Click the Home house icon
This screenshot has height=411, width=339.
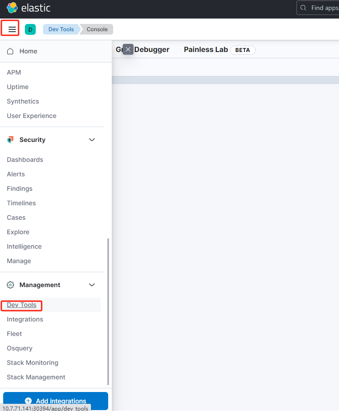10,51
